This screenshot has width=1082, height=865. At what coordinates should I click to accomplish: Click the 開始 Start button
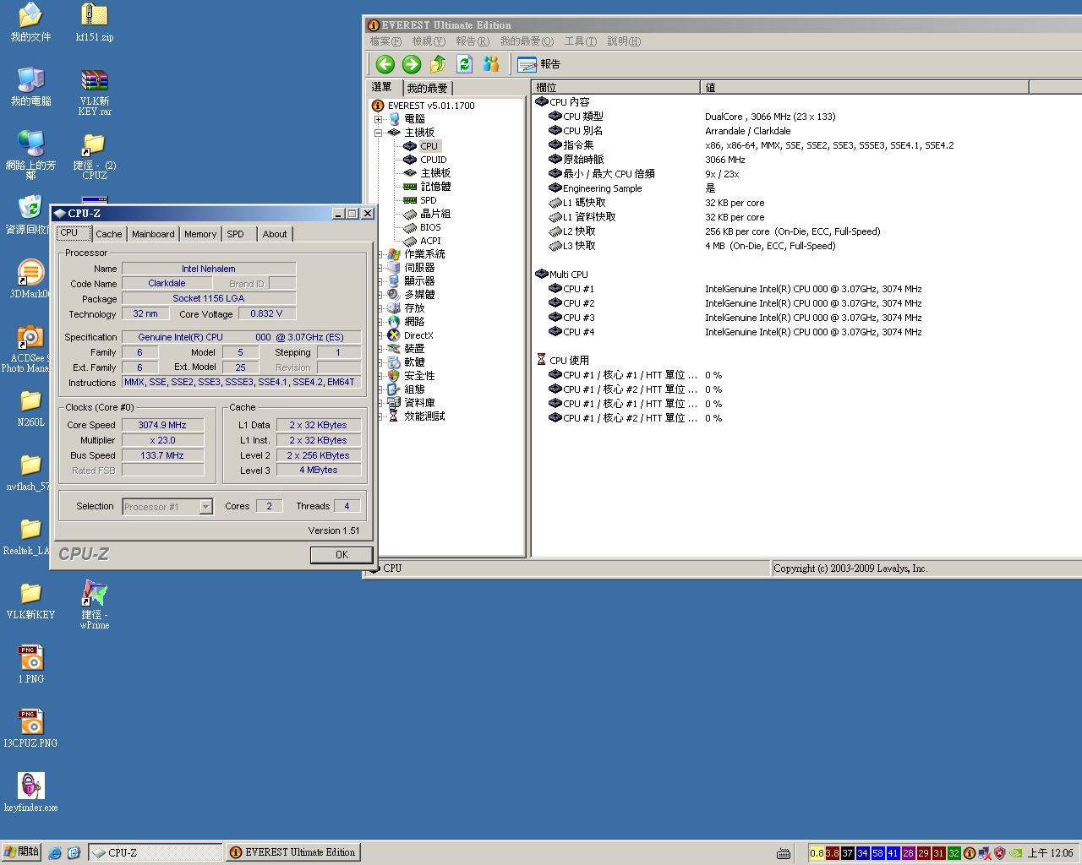pos(22,852)
